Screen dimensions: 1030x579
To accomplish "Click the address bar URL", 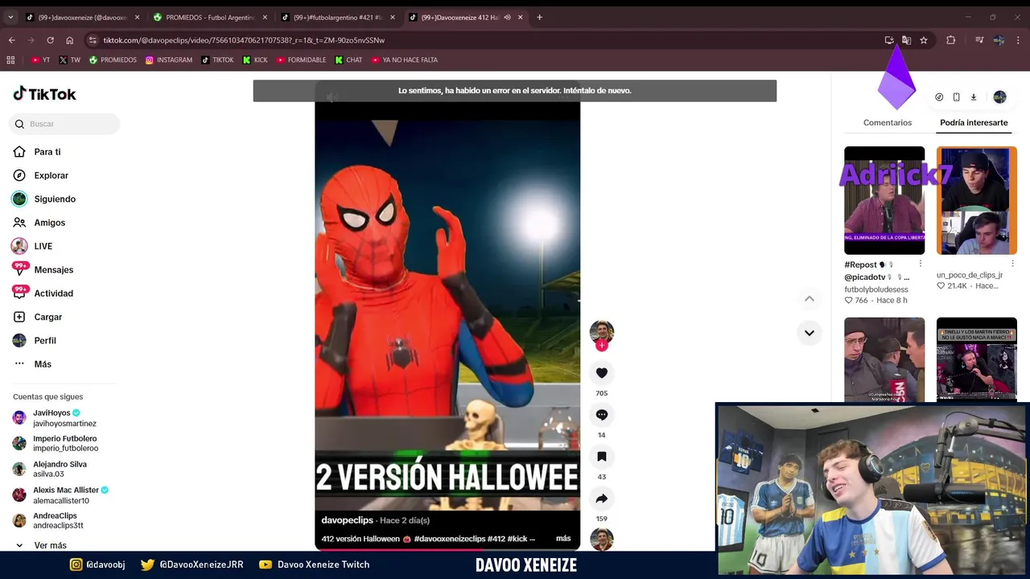I will tap(243, 40).
